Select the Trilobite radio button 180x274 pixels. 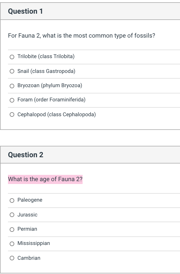click(12, 57)
